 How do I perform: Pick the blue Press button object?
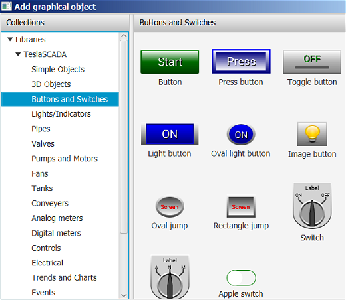(241, 62)
